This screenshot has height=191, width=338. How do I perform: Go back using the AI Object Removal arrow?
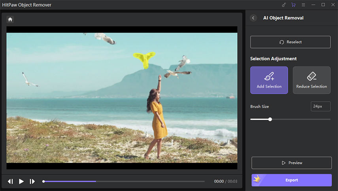point(253,18)
